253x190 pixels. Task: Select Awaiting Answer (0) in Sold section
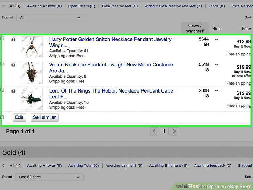tap(44, 166)
